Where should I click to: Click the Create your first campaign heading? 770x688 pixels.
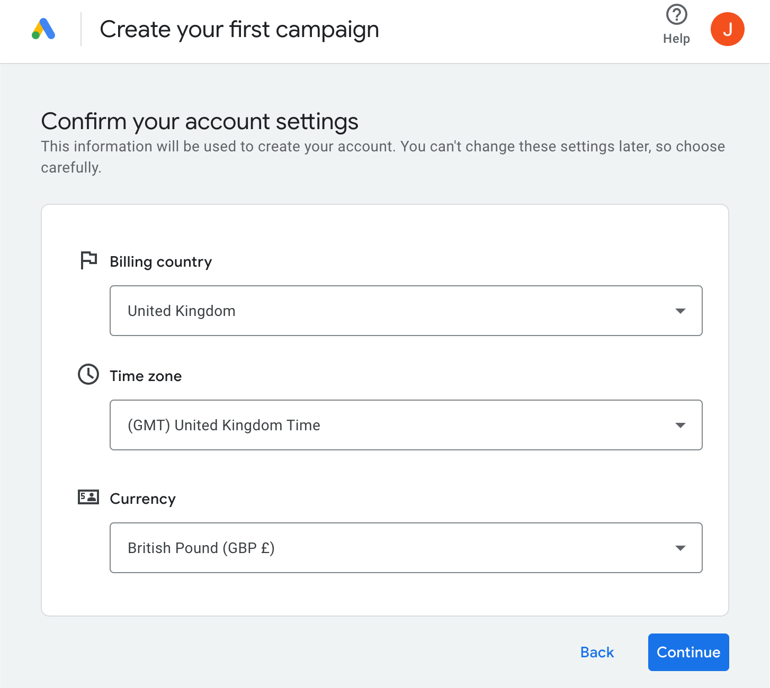[239, 29]
